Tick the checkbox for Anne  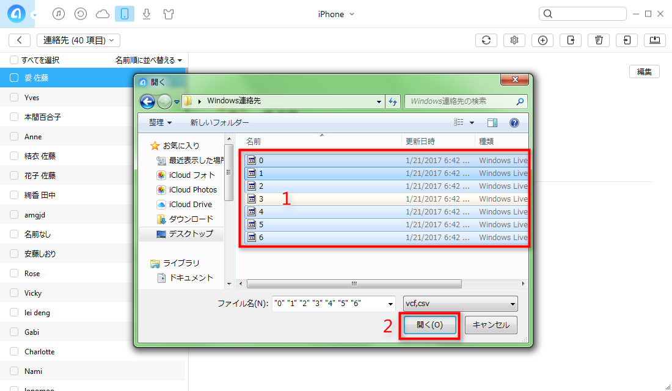tap(14, 136)
